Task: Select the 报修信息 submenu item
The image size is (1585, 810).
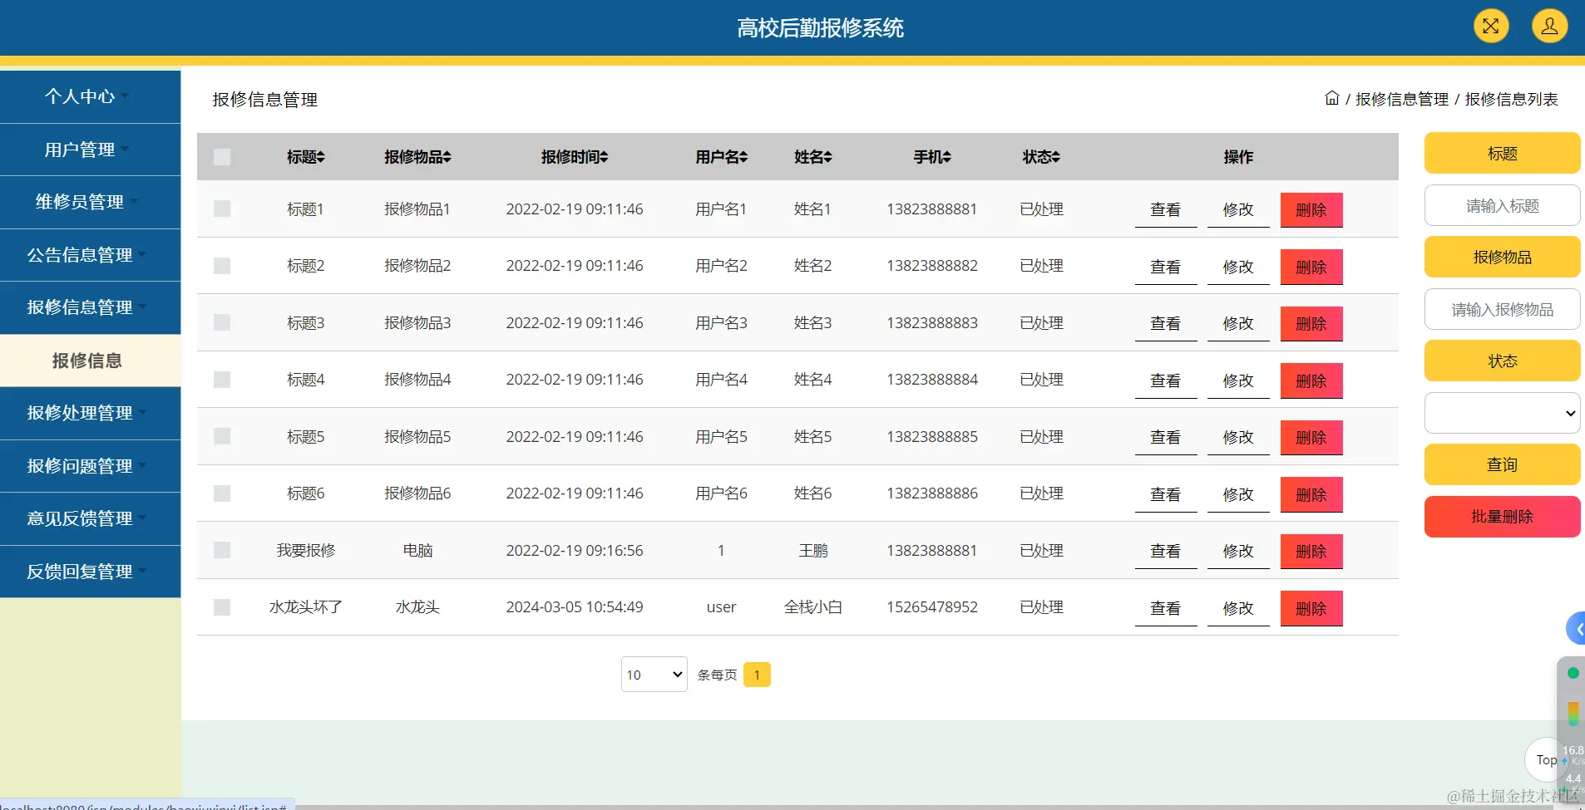Action: 90,361
